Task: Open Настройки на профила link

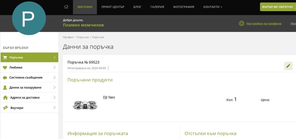Action: [264, 24]
